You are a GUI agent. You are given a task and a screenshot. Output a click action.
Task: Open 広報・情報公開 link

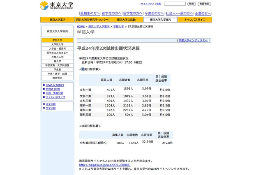54,93
